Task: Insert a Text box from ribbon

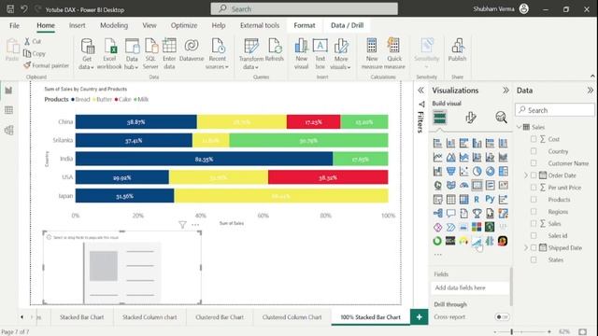Action: point(320,54)
